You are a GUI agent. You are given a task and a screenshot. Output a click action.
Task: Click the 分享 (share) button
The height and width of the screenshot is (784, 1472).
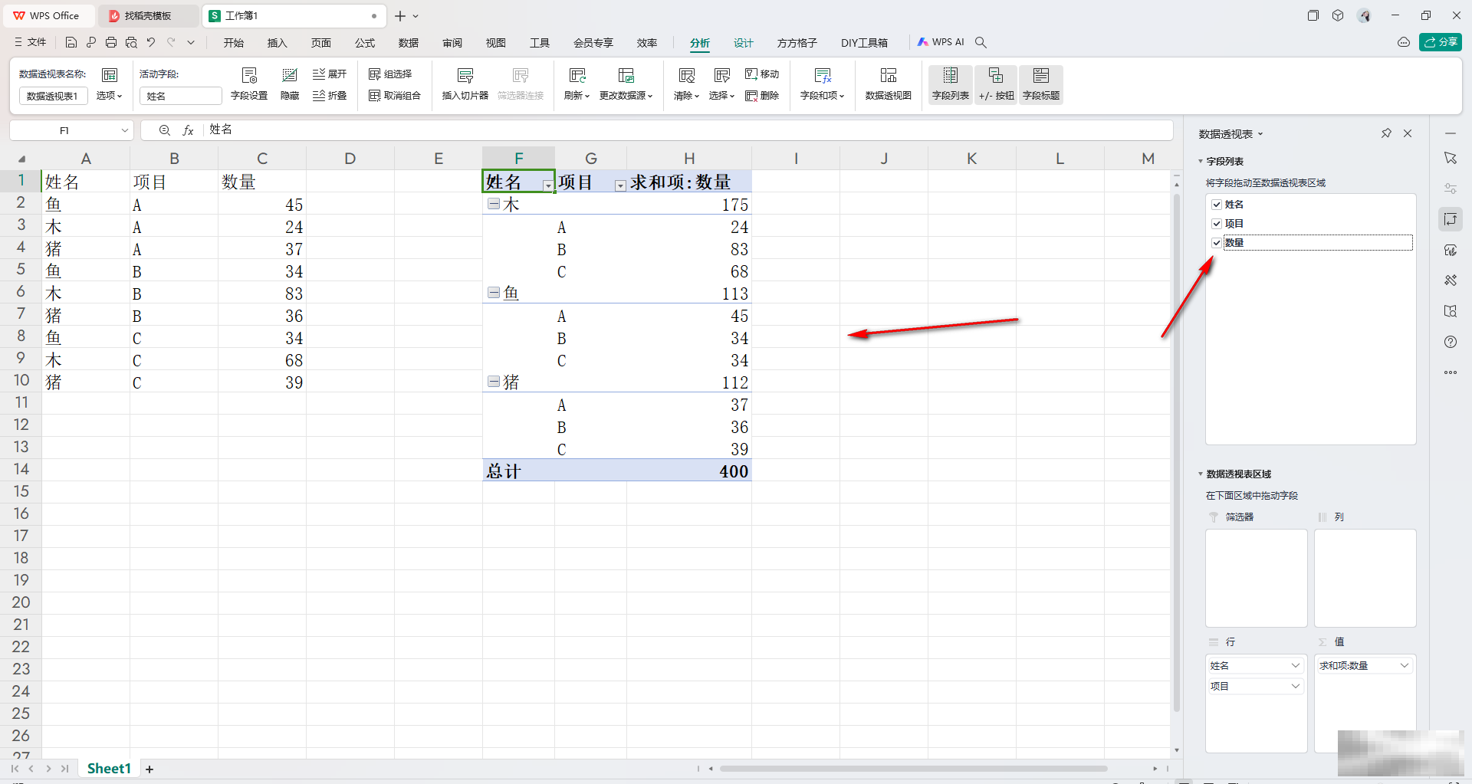[1441, 42]
